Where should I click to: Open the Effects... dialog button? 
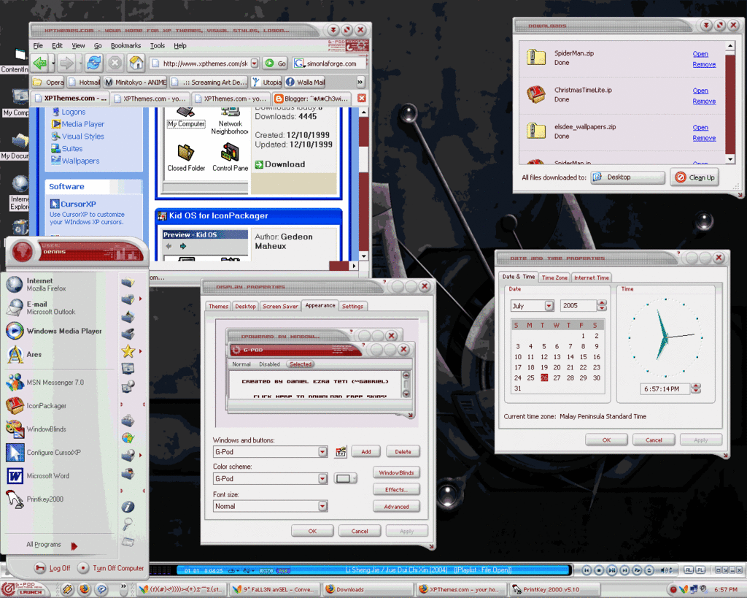396,490
